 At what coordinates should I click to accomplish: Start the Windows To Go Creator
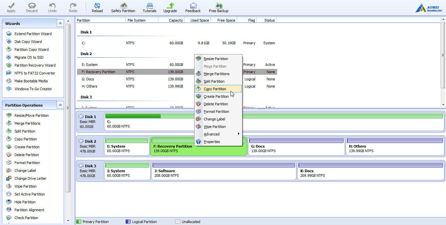click(33, 89)
